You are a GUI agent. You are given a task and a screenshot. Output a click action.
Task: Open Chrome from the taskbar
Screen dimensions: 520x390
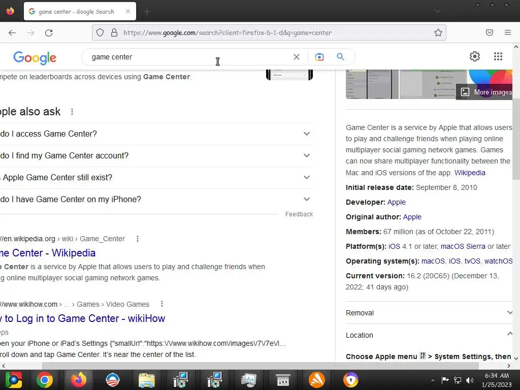pos(45,380)
